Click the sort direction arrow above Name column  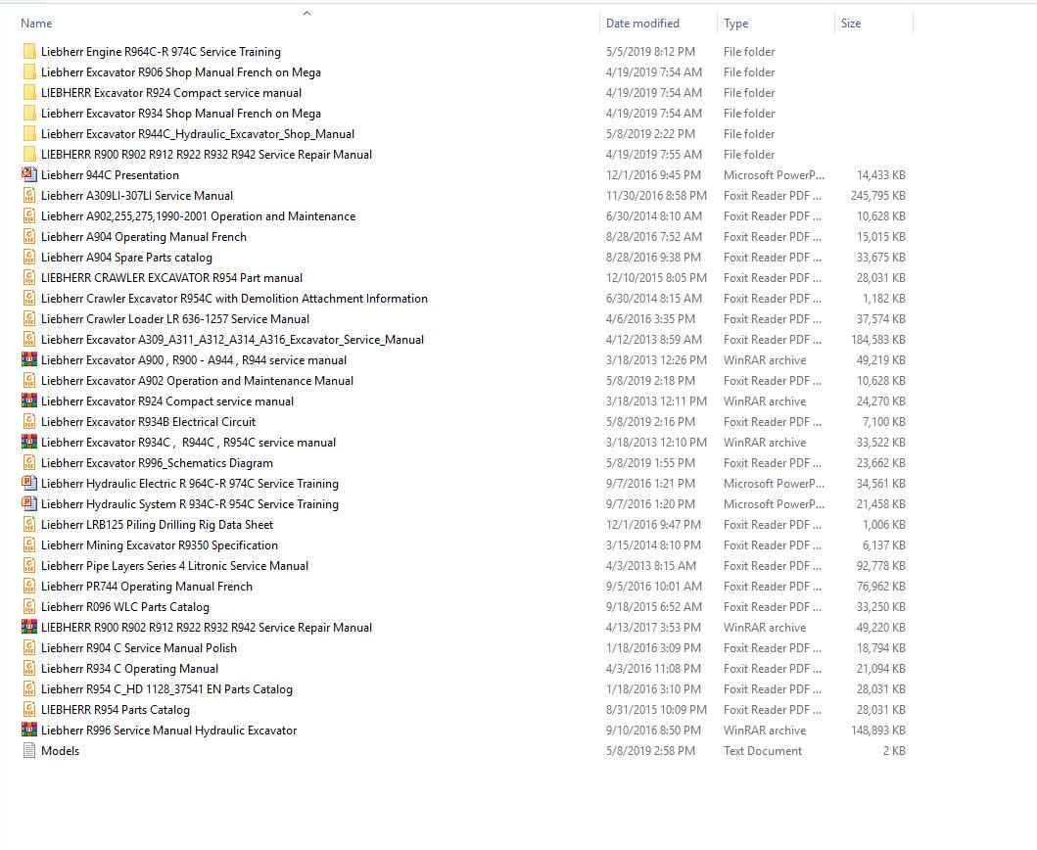306,13
